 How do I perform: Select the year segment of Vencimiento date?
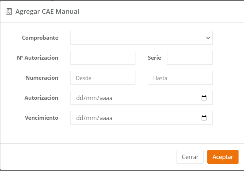pyautogui.click(x=105, y=118)
